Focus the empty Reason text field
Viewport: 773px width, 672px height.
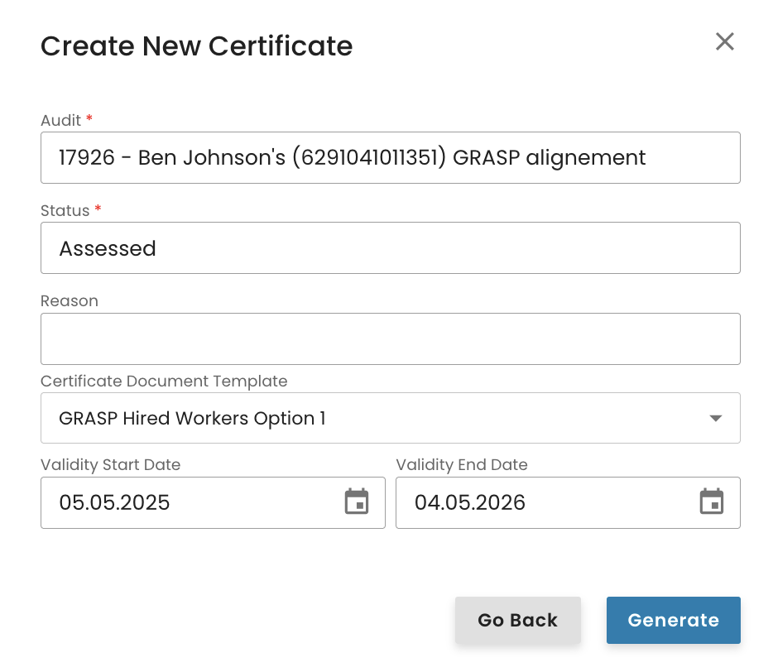point(390,338)
